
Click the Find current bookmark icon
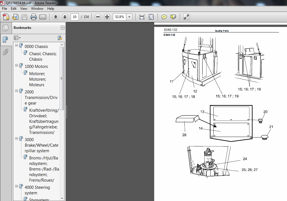pos(60,38)
